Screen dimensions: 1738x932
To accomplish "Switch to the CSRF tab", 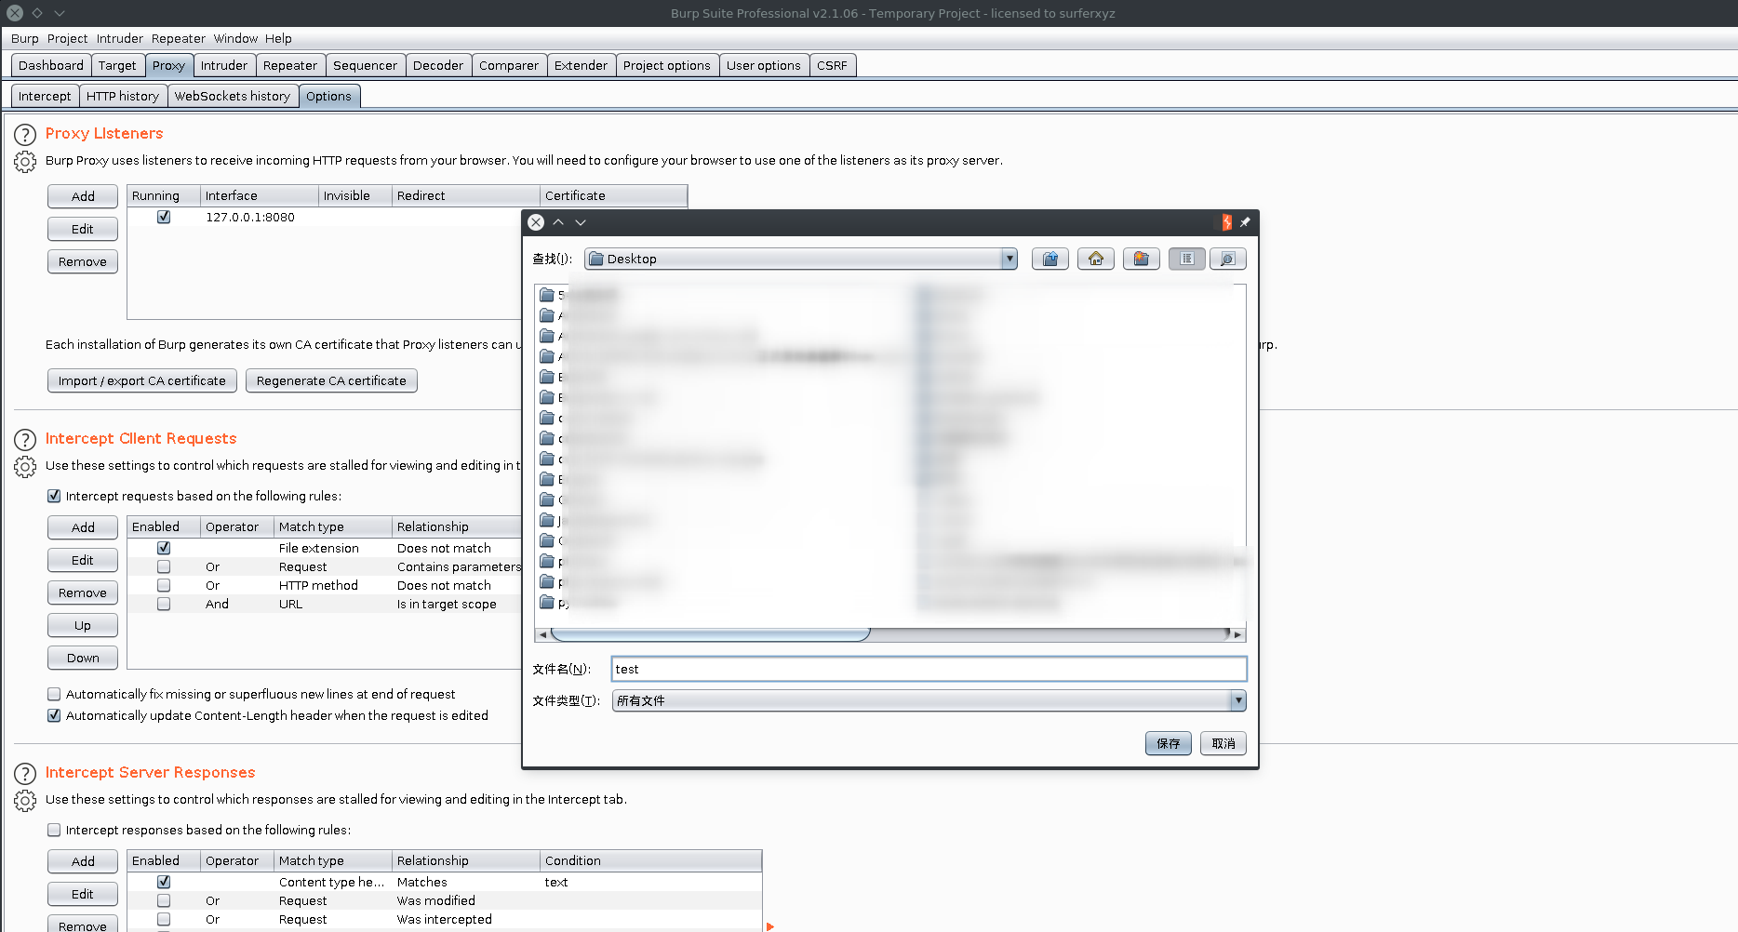I will (x=833, y=65).
